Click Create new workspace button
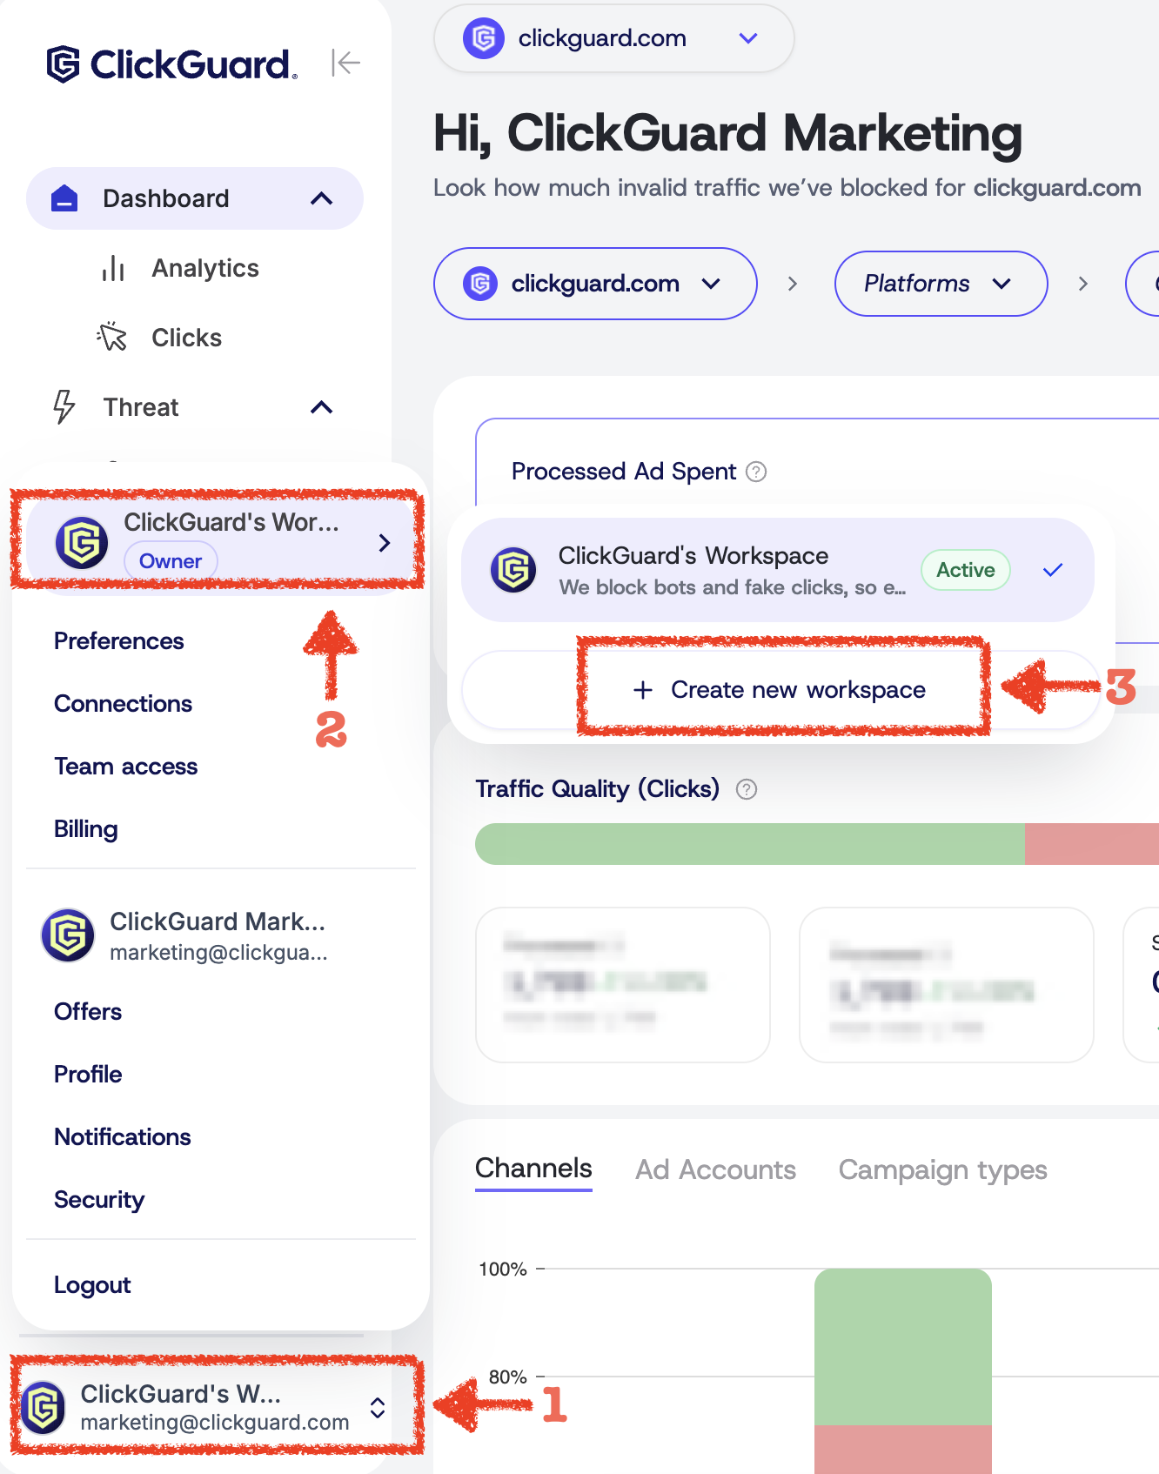The width and height of the screenshot is (1159, 1474). [x=782, y=690]
